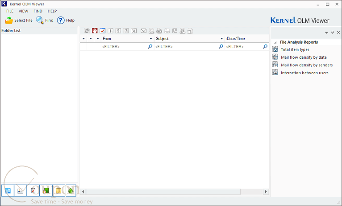Open the VIEW menu
The width and height of the screenshot is (342, 206).
(23, 11)
